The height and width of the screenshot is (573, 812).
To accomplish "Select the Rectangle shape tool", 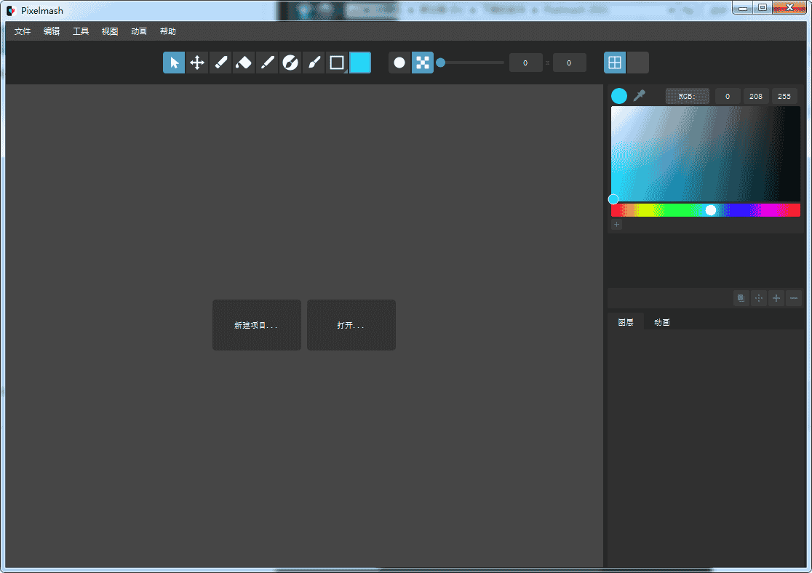I will (x=337, y=63).
